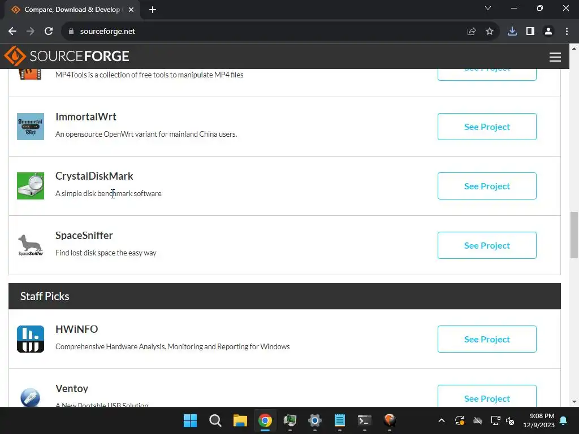579x434 pixels.
Task: Expand the tab search dropdown arrow
Action: (488, 8)
